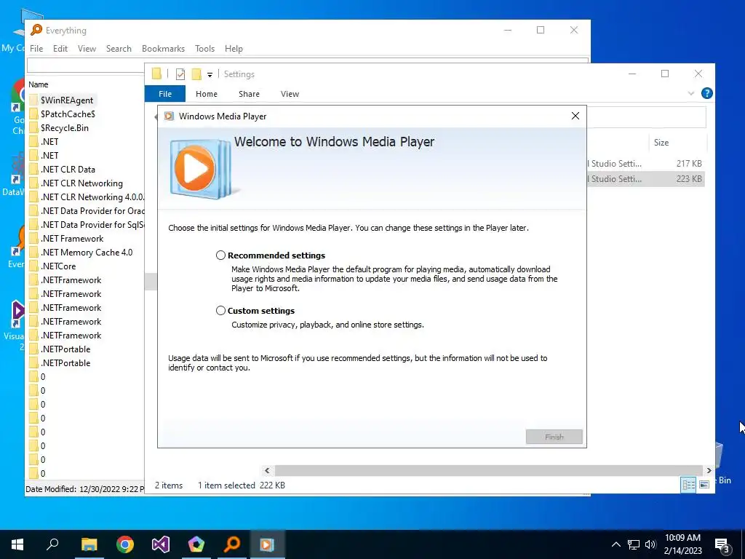Open explorer Help question mark icon
The height and width of the screenshot is (559, 745).
pyautogui.click(x=706, y=93)
